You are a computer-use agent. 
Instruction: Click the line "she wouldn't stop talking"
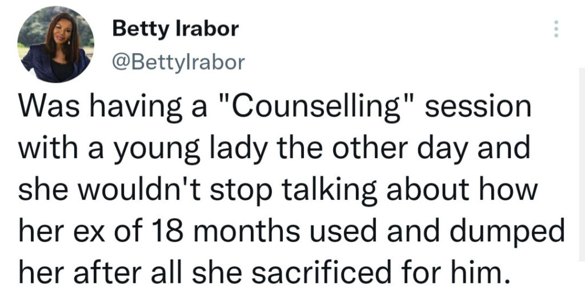coord(278,189)
